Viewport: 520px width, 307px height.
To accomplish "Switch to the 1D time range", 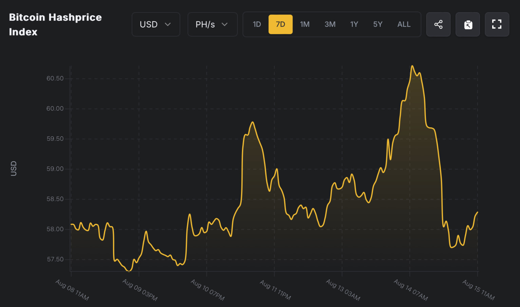I will click(257, 24).
